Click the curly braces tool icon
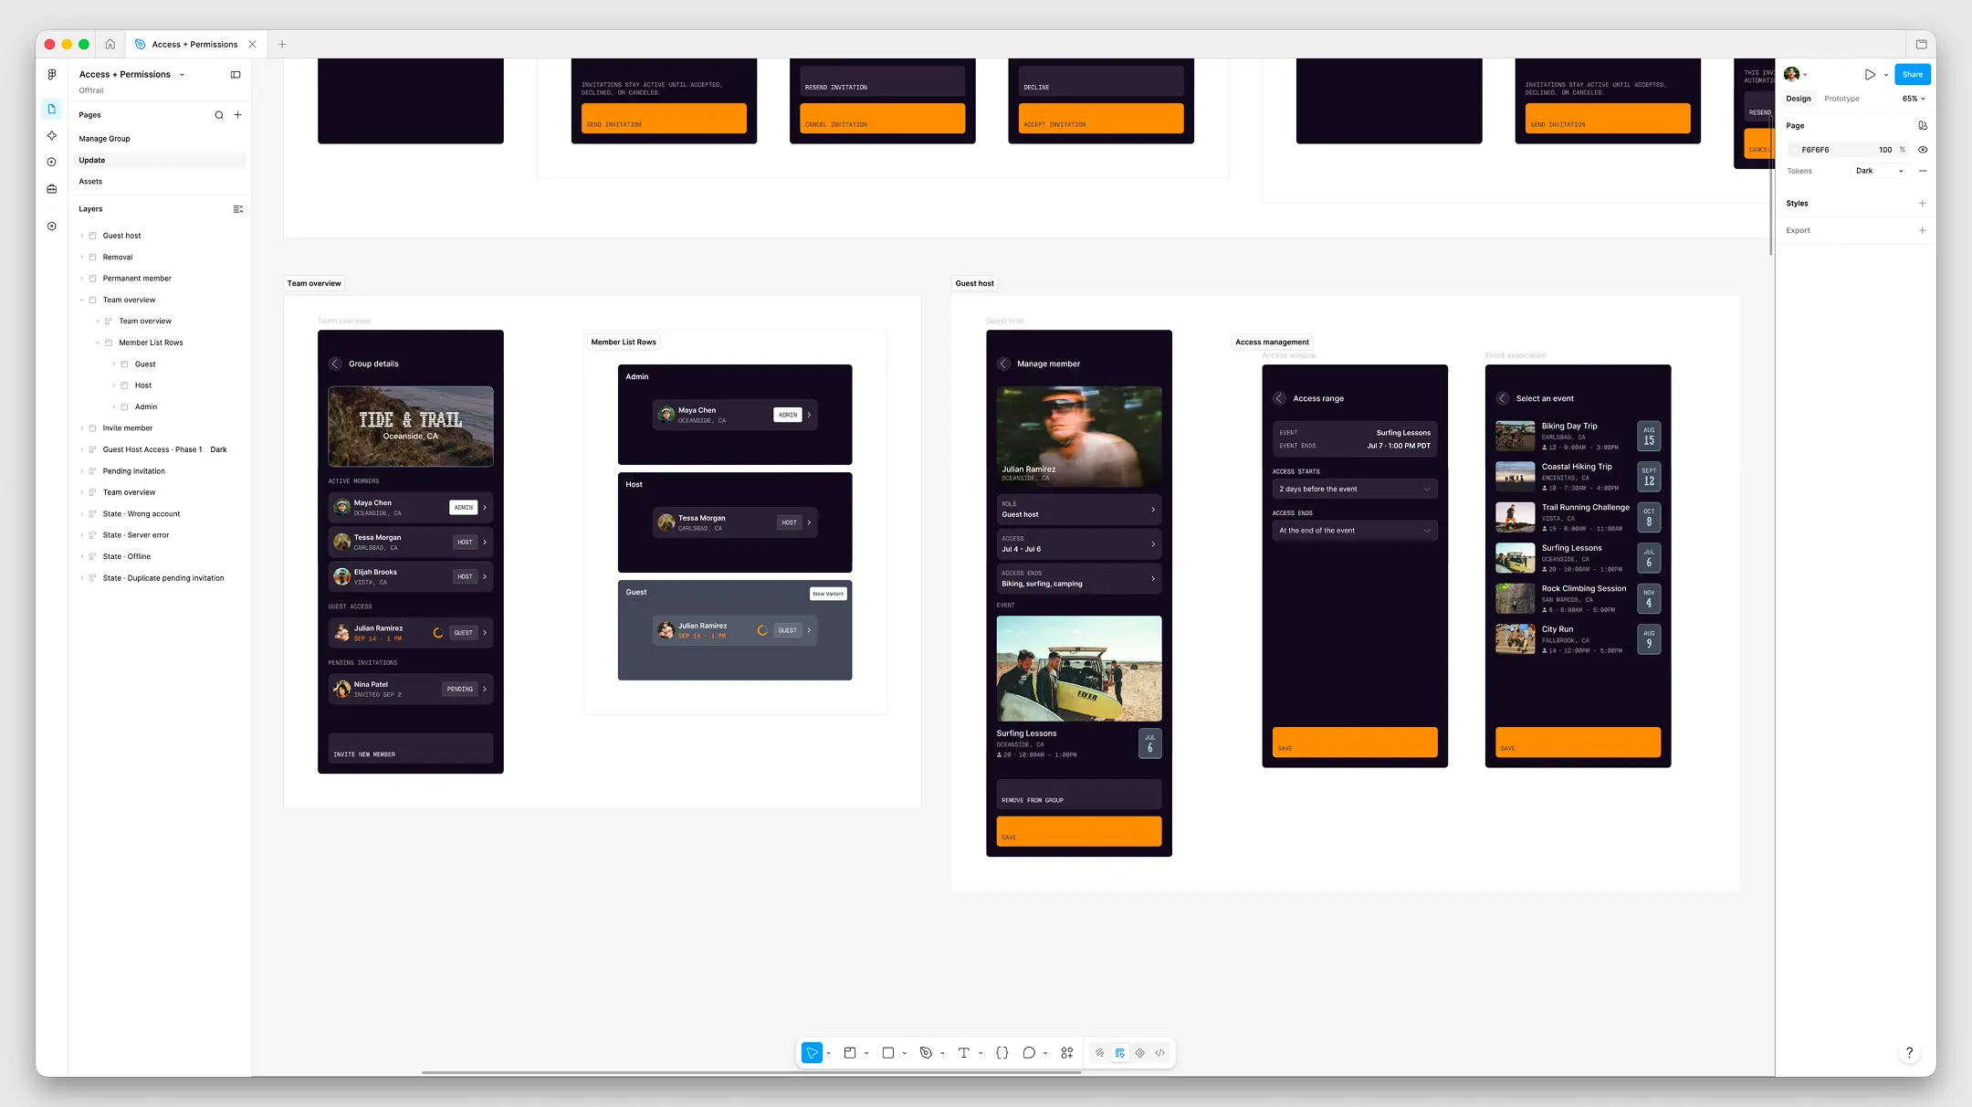The height and width of the screenshot is (1107, 1972). [x=1002, y=1053]
